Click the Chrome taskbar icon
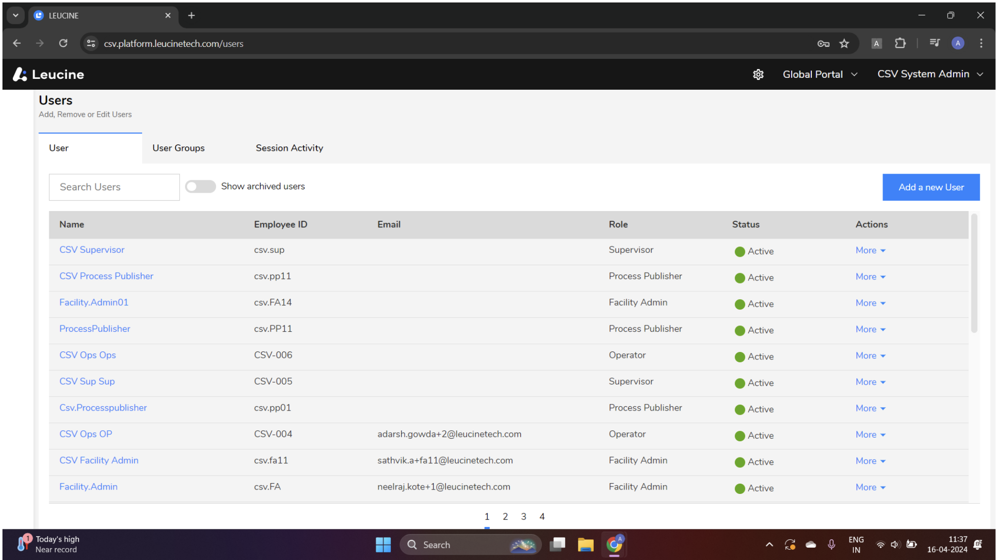This screenshot has width=996, height=560. click(614, 545)
